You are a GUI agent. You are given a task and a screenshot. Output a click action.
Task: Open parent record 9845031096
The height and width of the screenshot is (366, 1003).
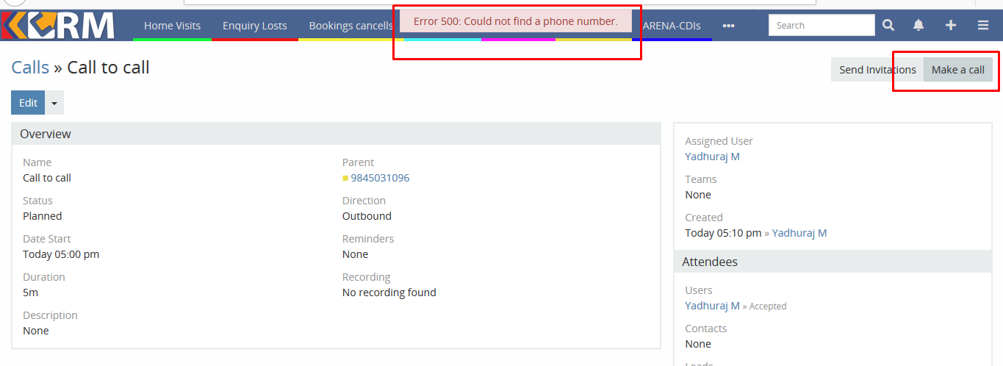coord(380,178)
